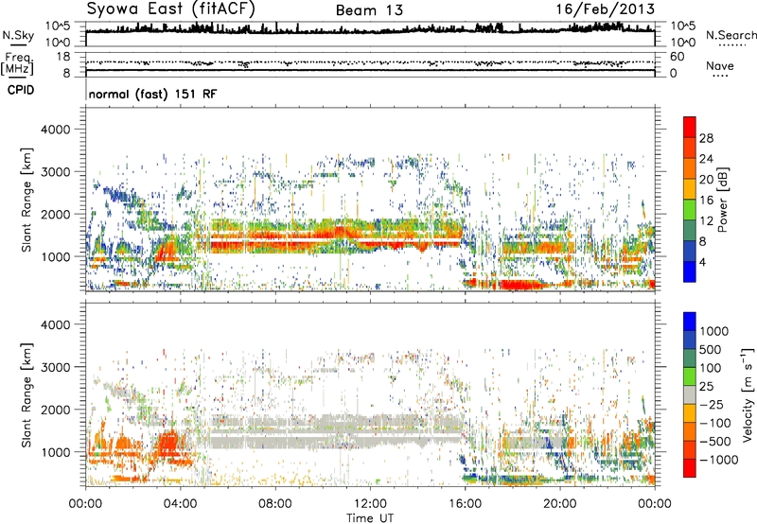Pick the blue top of Velocity colorbar
This screenshot has width=757, height=524.
pos(690,322)
